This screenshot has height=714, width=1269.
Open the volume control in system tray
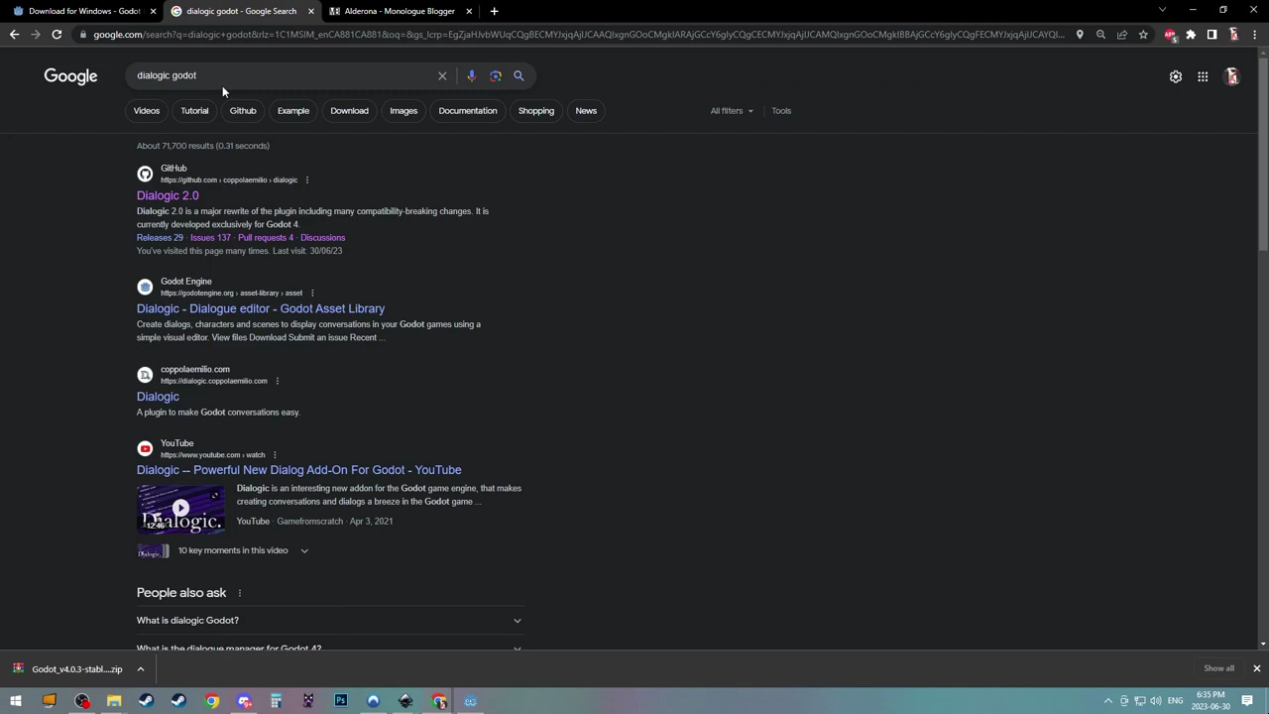1155,701
